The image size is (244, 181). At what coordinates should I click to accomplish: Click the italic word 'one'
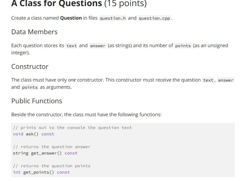[72, 80]
